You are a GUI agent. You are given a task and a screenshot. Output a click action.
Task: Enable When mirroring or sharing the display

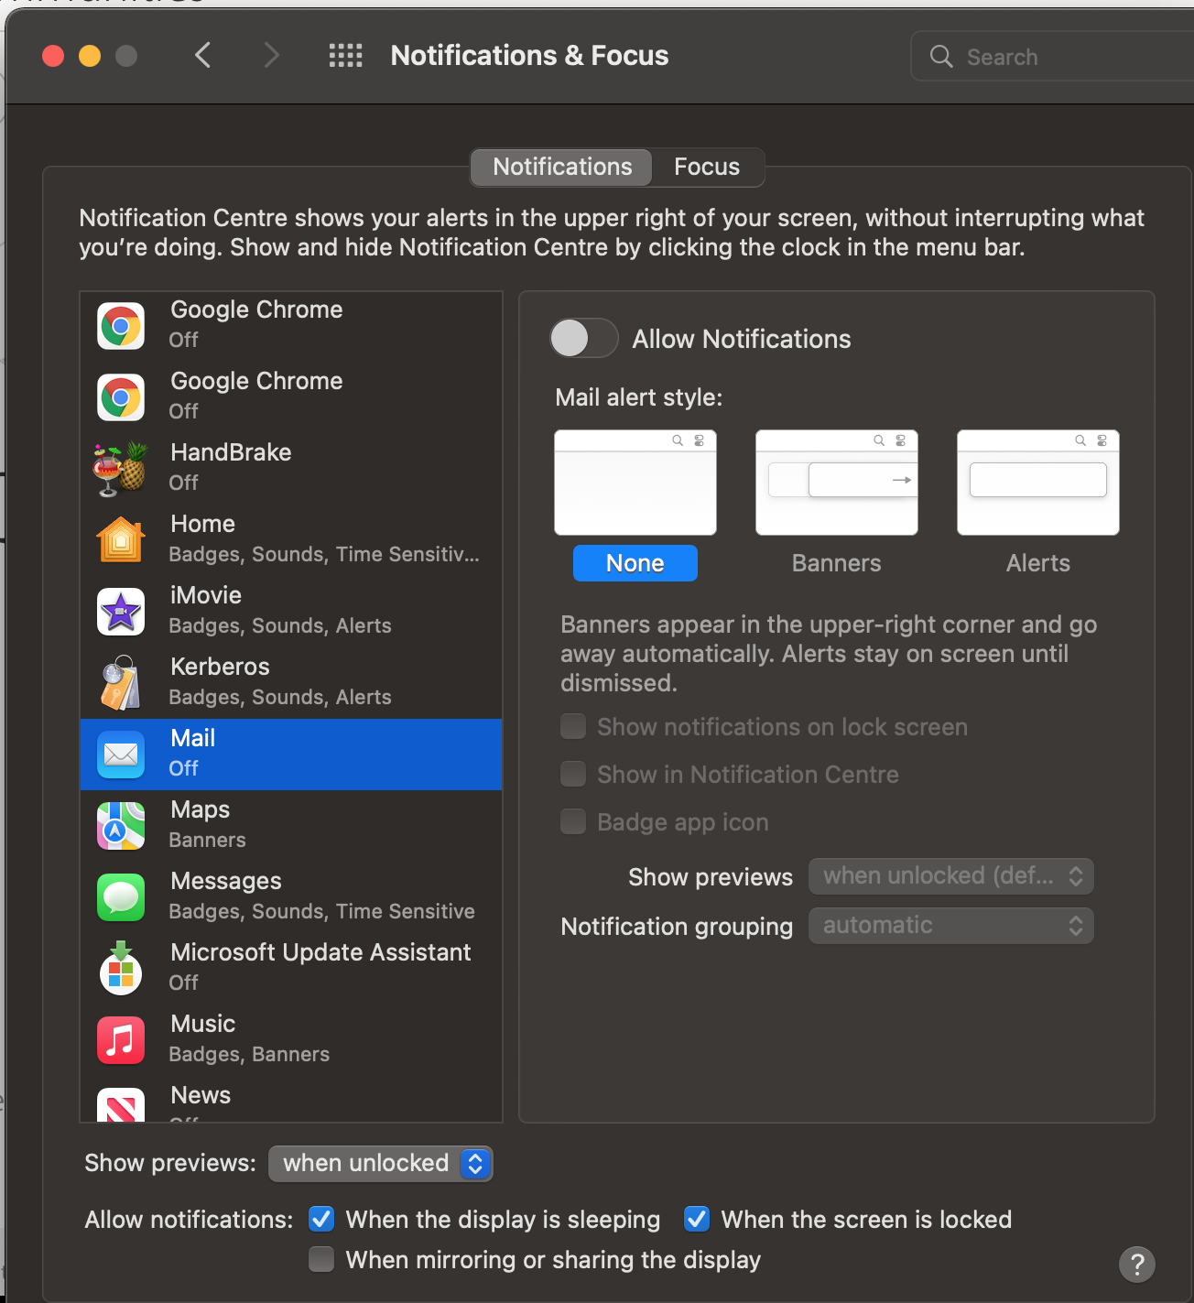tap(321, 1260)
